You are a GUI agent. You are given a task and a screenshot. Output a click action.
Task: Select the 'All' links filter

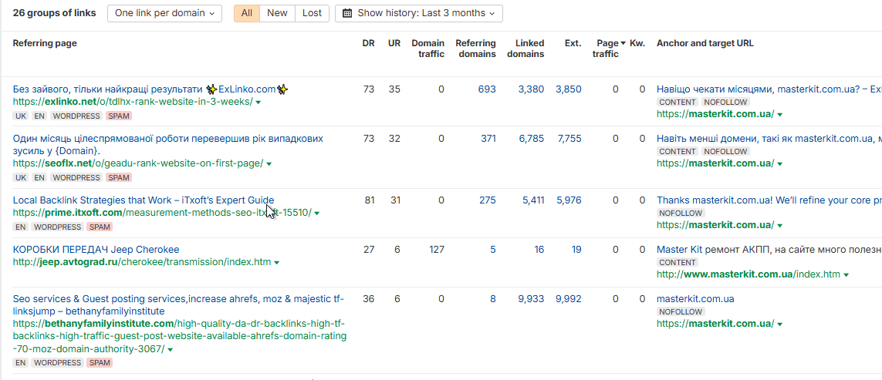tap(246, 13)
